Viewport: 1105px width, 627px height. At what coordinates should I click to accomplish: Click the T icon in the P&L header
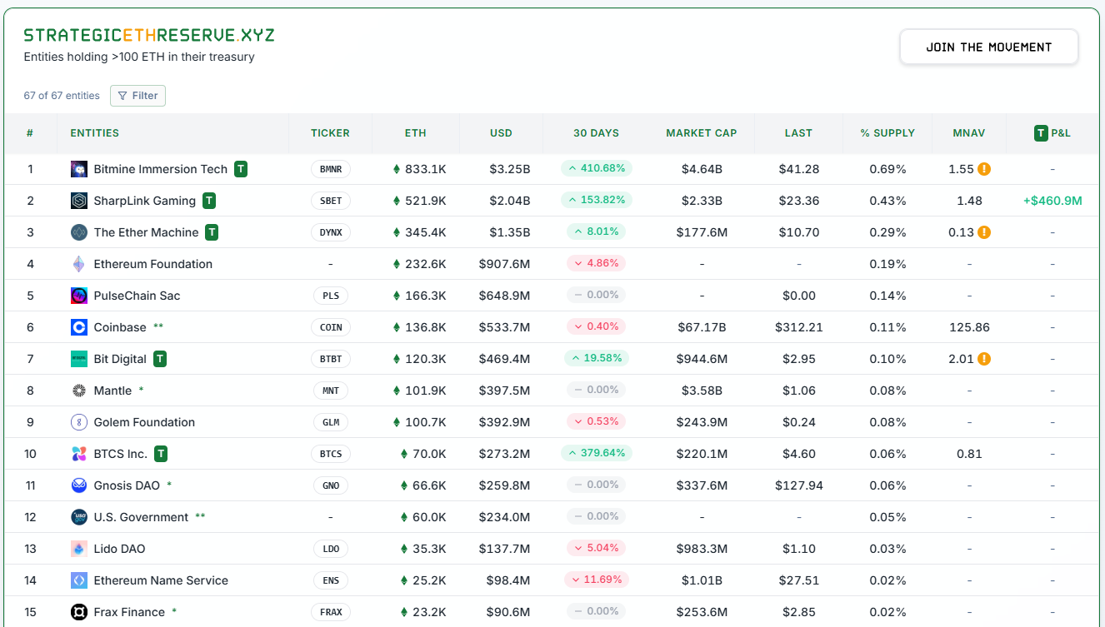1041,132
